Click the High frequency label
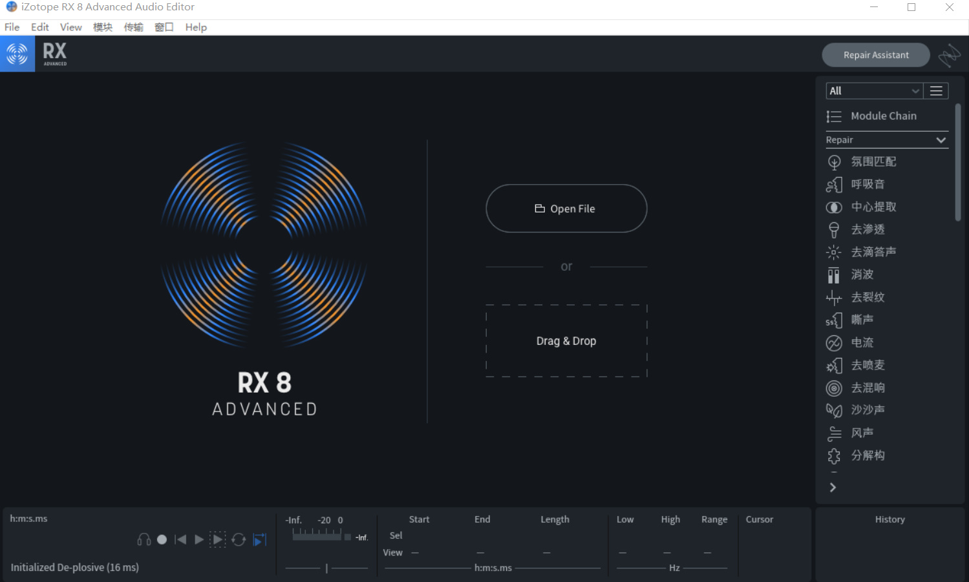The width and height of the screenshot is (969, 582). [670, 519]
